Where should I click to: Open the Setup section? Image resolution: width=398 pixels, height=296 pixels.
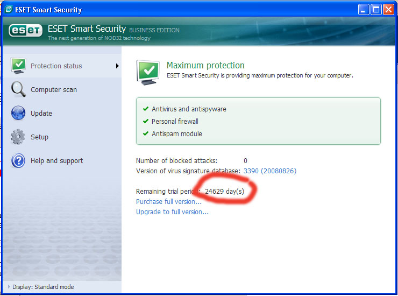pos(62,137)
